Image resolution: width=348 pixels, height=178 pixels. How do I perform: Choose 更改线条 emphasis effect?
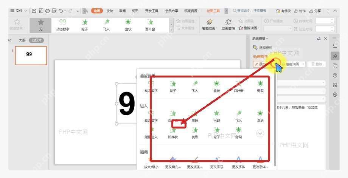[195, 163]
